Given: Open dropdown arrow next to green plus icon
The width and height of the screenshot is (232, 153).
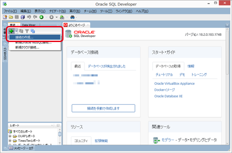Looking at the screenshot, I should click(x=16, y=31).
